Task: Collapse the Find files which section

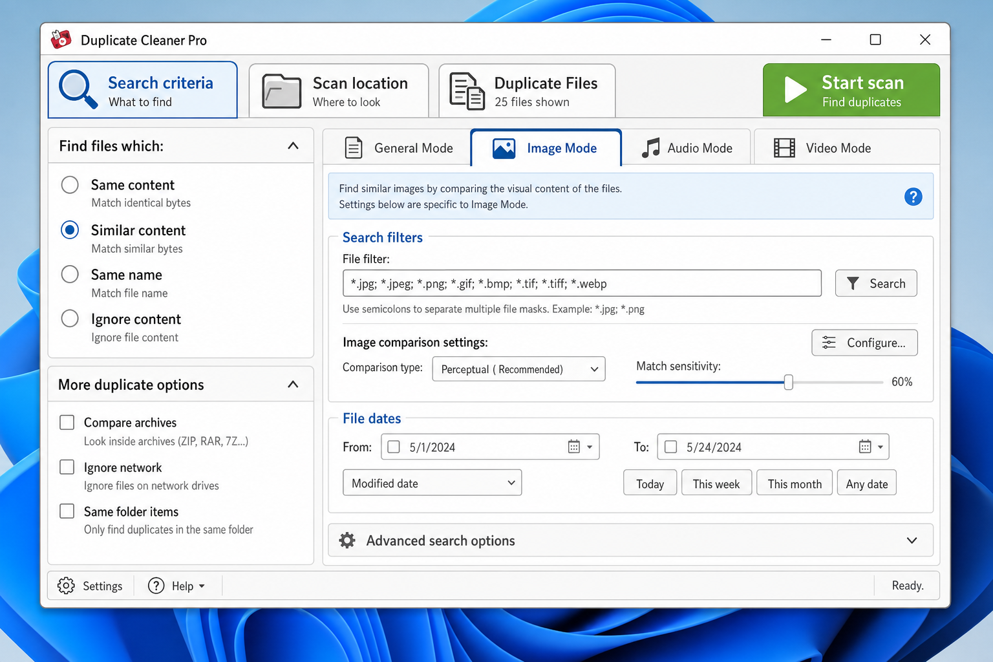Action: pyautogui.click(x=293, y=146)
